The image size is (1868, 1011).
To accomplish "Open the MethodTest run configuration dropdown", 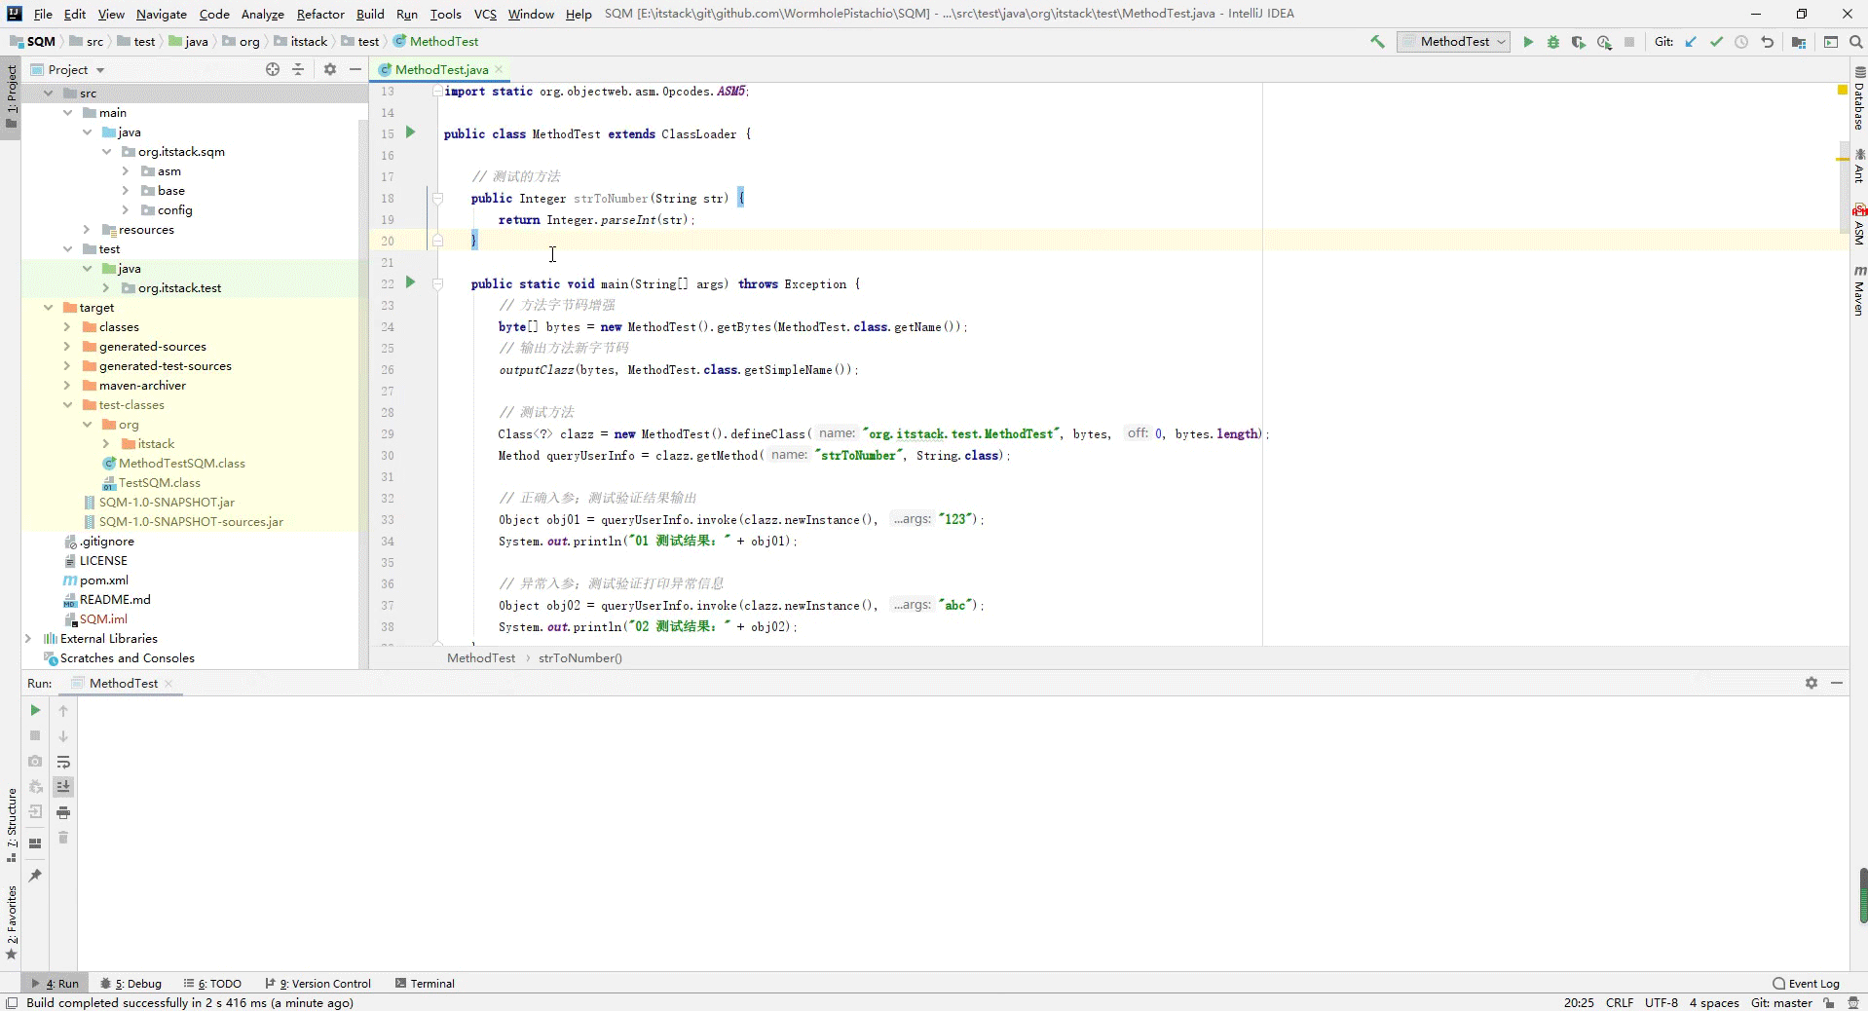I will [1453, 42].
